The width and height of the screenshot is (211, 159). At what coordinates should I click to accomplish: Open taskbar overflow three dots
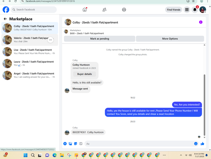click(164, 155)
